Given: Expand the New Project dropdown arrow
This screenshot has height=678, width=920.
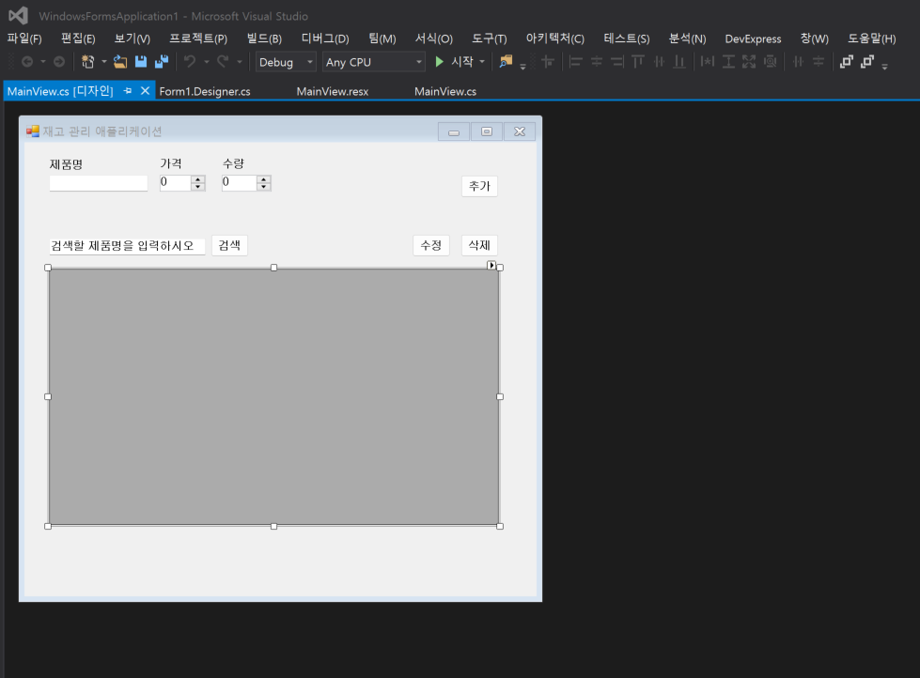Looking at the screenshot, I should pyautogui.click(x=104, y=62).
